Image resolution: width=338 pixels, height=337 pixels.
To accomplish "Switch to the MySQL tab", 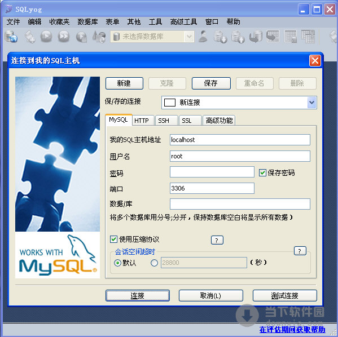I will click(x=118, y=119).
